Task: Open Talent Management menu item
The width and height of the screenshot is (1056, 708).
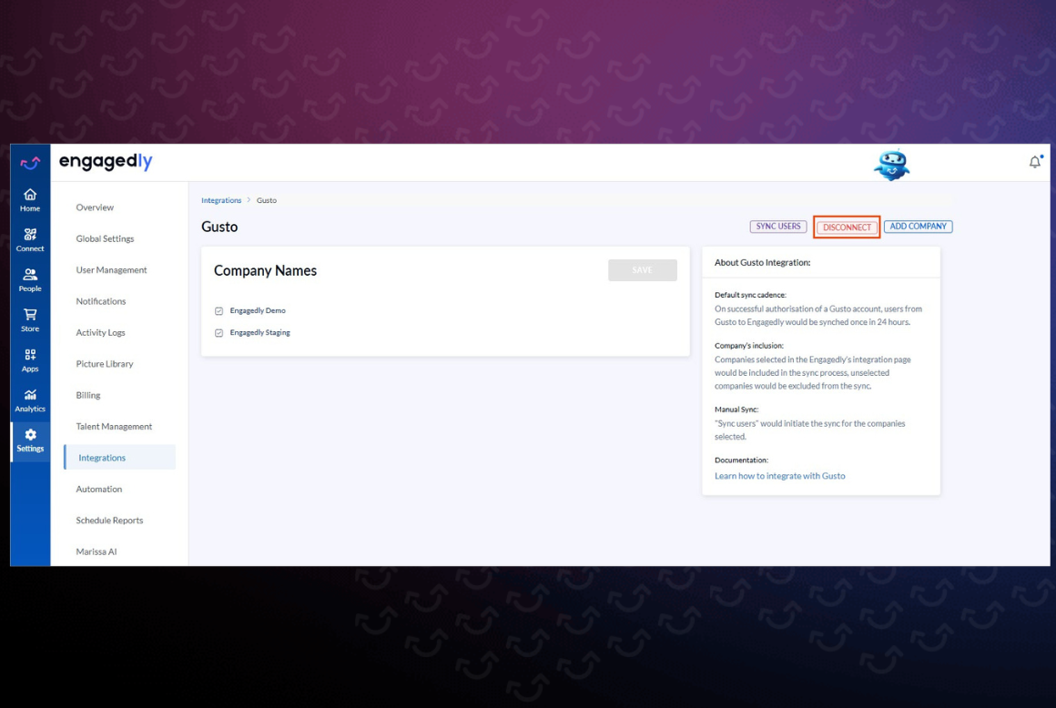Action: click(x=114, y=427)
